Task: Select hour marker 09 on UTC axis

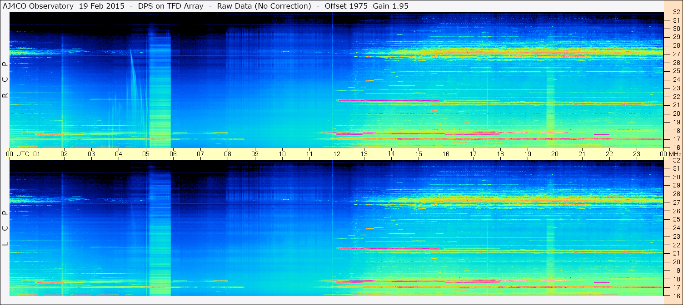Action: pyautogui.click(x=255, y=154)
